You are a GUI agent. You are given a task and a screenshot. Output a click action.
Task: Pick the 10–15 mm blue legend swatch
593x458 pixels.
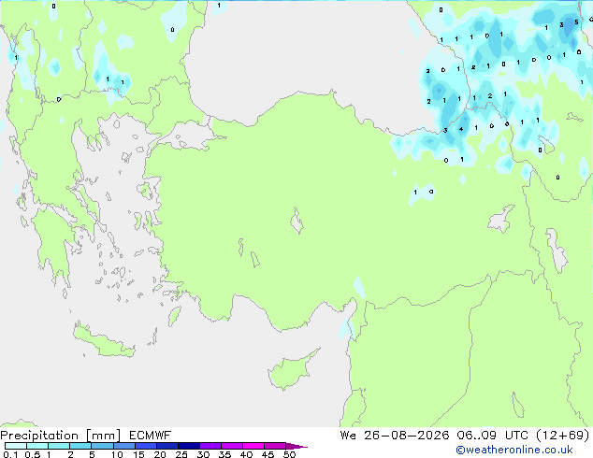coord(123,446)
